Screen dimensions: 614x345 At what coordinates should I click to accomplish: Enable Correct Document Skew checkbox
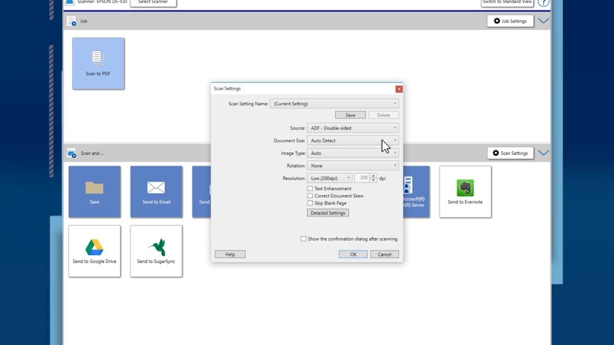click(x=310, y=196)
